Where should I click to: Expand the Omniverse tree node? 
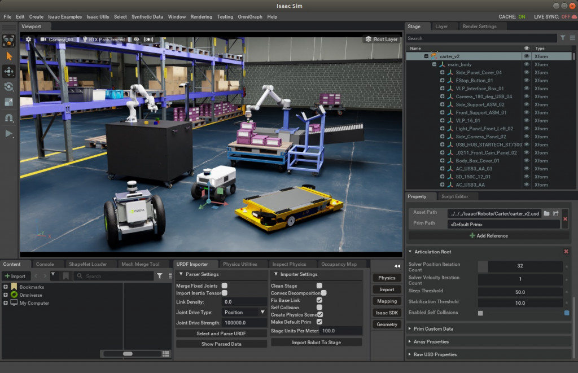(6, 295)
